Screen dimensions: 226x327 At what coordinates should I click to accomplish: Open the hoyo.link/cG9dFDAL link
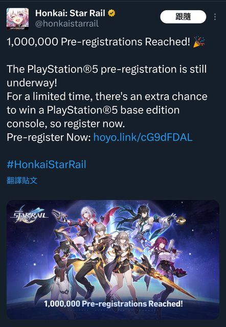[143, 137]
